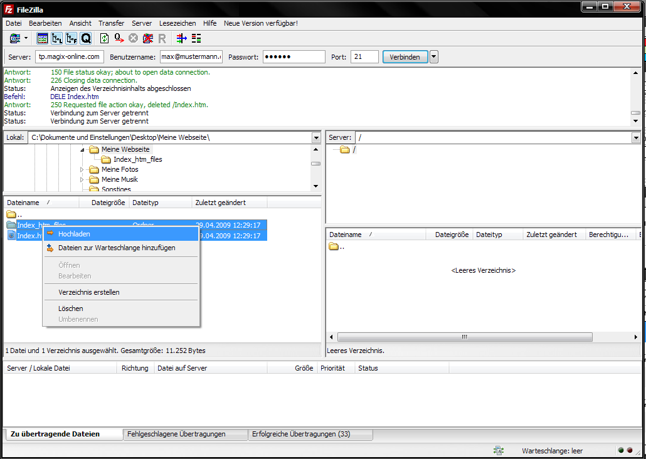Click '<Leeres Verzeichnis>' text in server list
Viewport: 646px width, 459px height.
pos(484,270)
